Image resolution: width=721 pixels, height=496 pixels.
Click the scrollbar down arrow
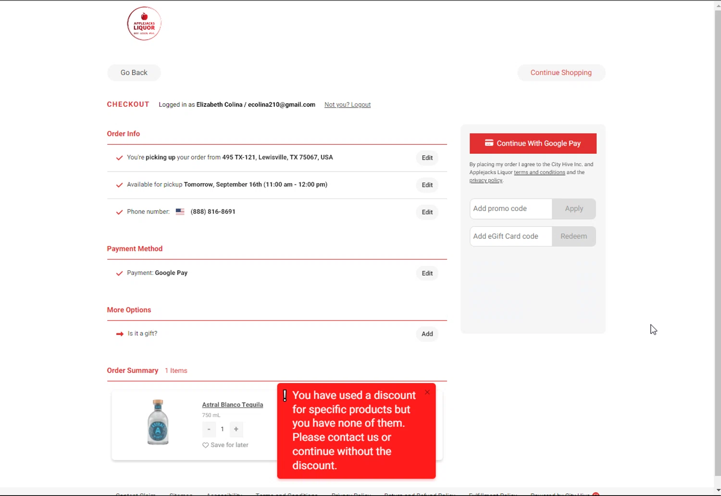718,490
